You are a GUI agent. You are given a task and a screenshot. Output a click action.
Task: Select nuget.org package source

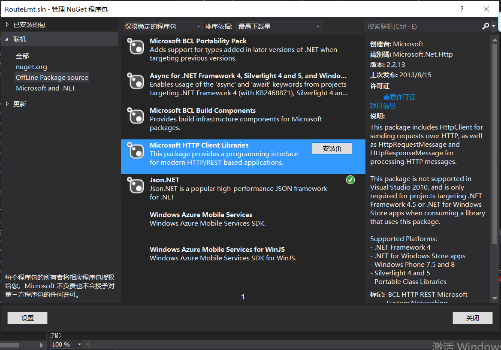coord(31,67)
